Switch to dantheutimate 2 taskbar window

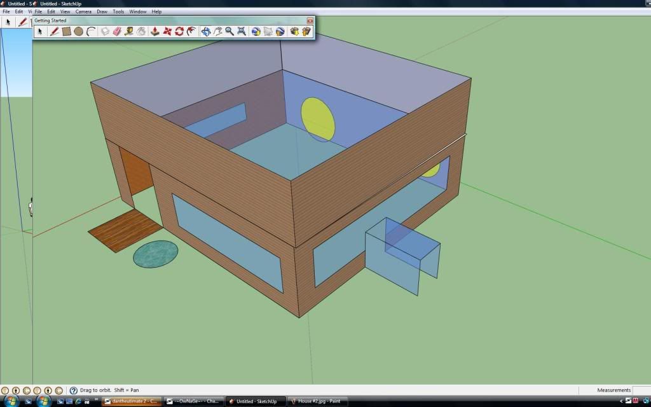(x=131, y=401)
